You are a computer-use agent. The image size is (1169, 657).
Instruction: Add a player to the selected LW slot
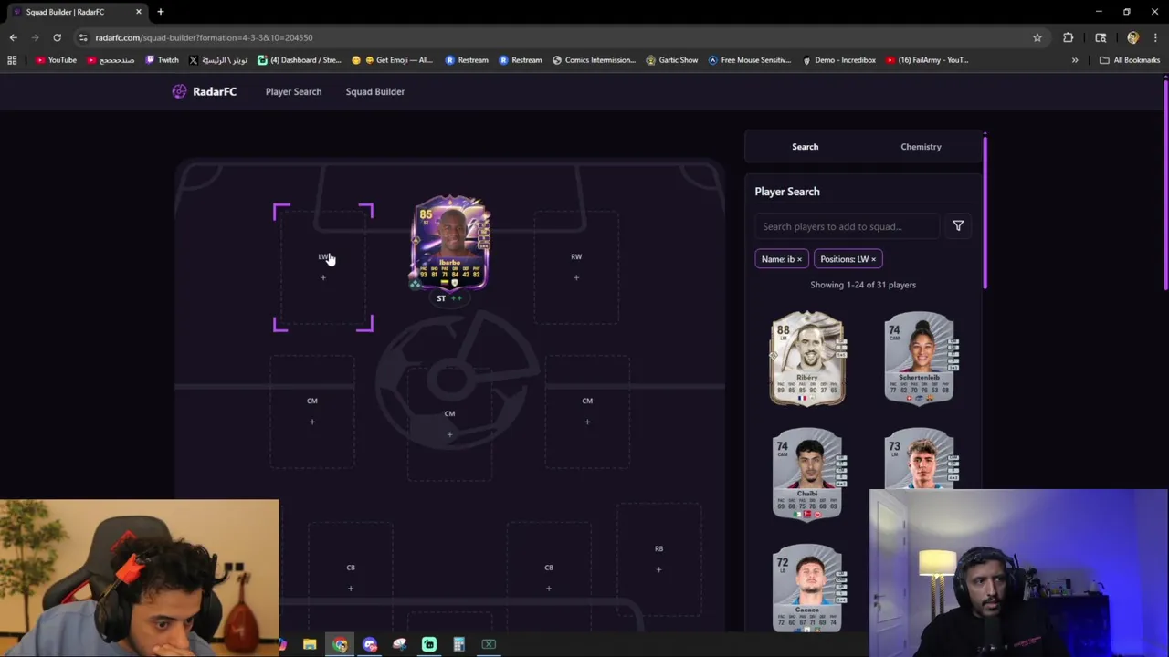pyautogui.click(x=323, y=267)
